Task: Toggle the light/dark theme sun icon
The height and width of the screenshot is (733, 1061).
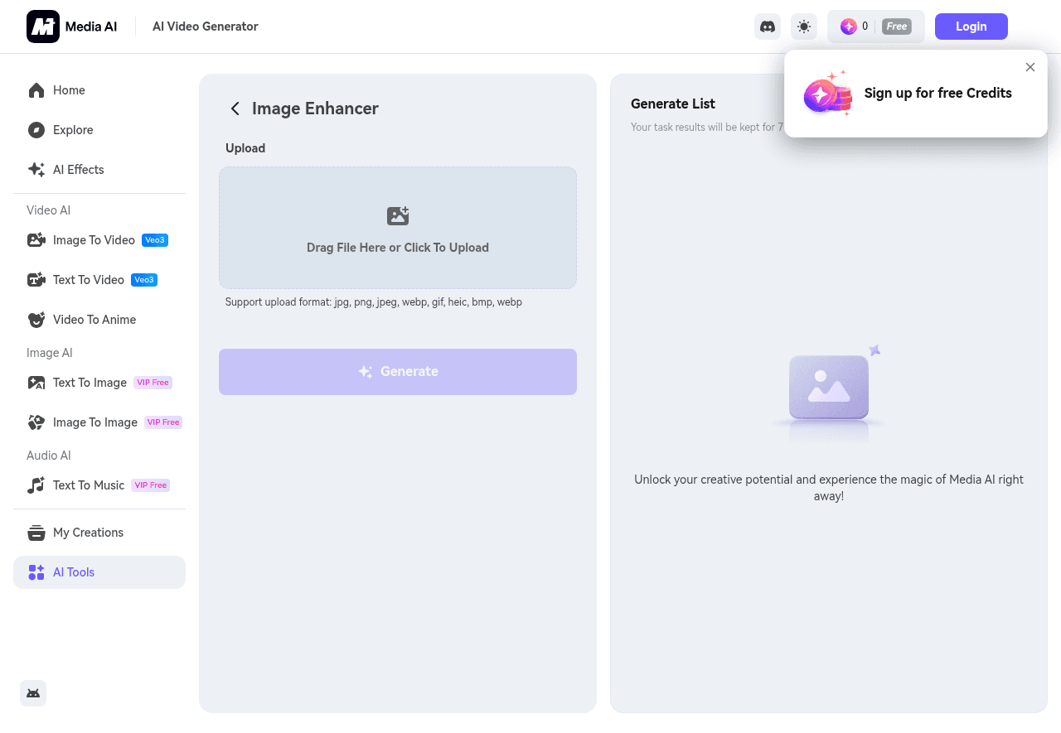Action: (803, 26)
